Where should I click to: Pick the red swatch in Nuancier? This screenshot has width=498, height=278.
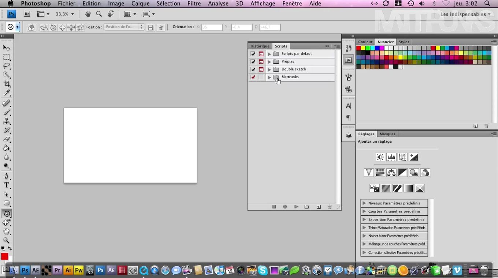pyautogui.click(x=358, y=48)
